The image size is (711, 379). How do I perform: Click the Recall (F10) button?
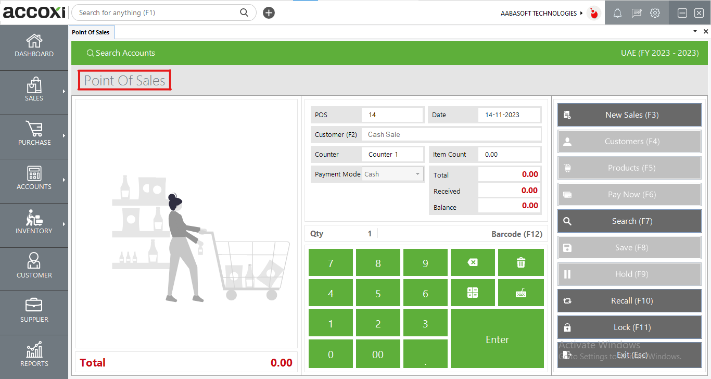[629, 300]
